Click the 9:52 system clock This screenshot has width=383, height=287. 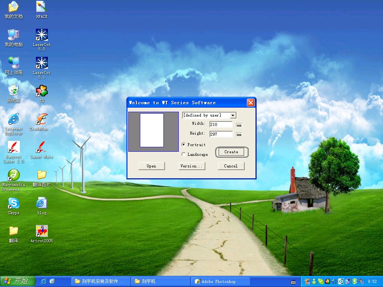point(372,282)
